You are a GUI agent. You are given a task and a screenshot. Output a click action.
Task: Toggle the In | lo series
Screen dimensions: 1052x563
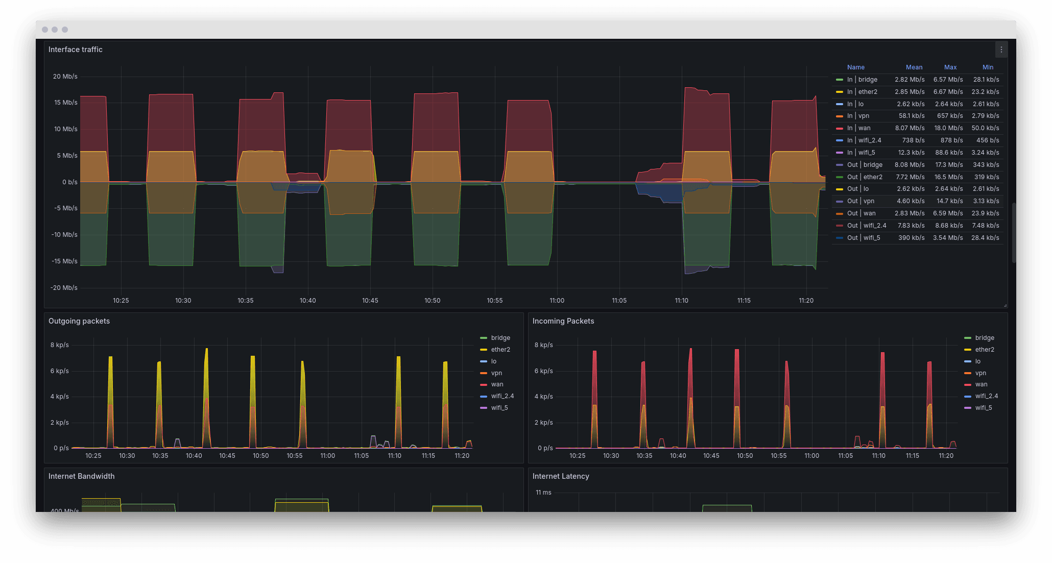(x=855, y=104)
